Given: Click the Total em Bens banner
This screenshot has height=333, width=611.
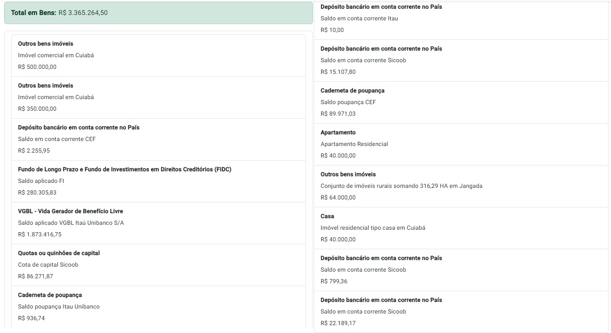Looking at the screenshot, I should tap(158, 13).
